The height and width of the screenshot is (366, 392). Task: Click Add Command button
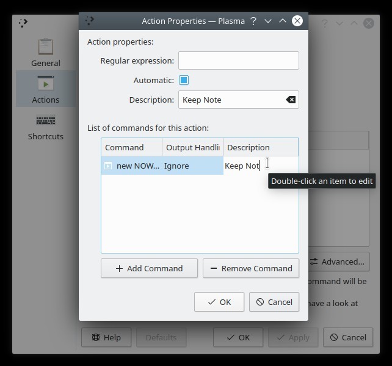(149, 268)
